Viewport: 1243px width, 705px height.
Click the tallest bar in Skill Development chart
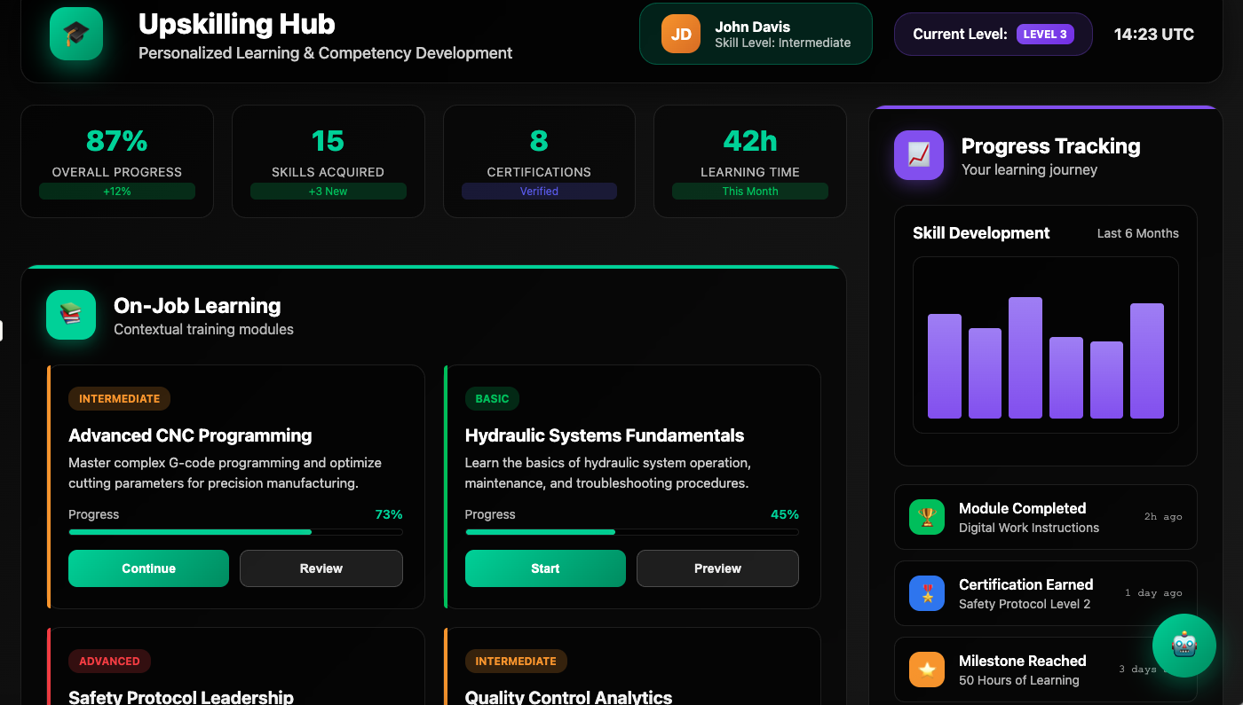(1025, 358)
